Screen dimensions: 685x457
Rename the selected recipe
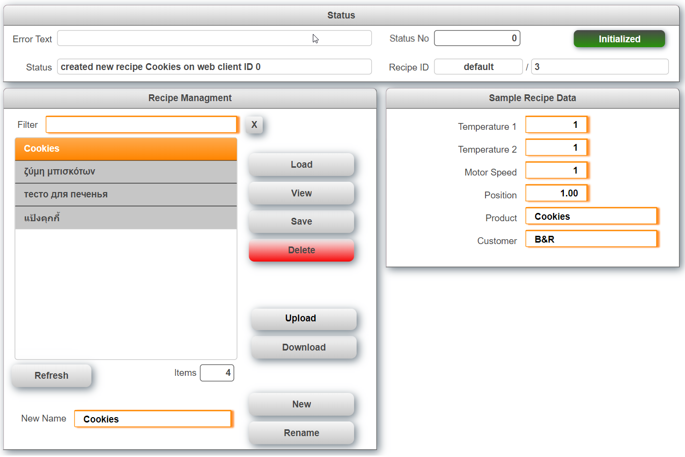tap(301, 433)
